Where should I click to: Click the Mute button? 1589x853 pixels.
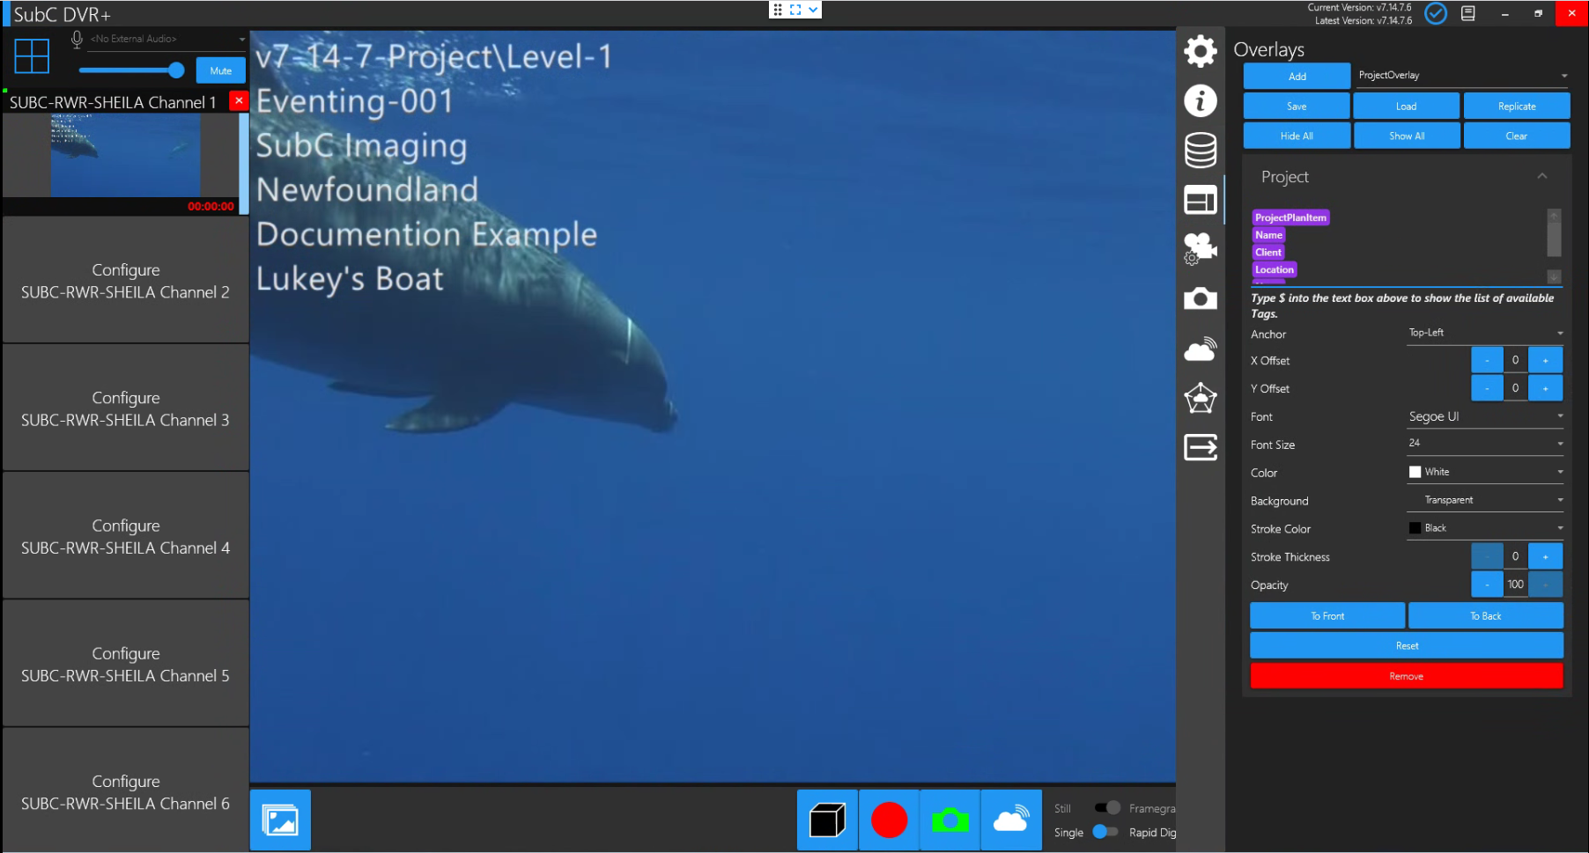(x=221, y=70)
